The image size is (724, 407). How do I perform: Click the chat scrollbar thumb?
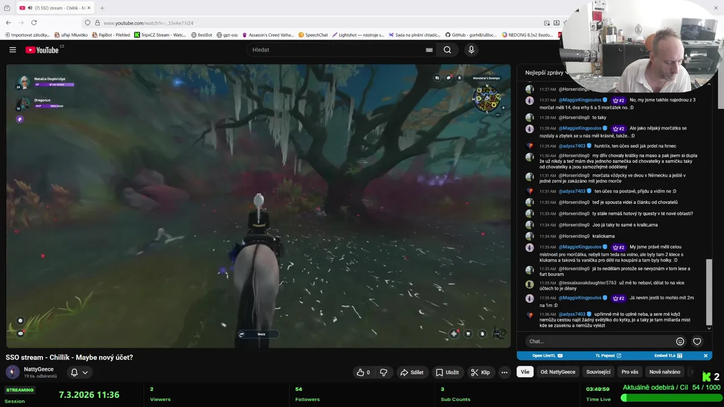709,292
